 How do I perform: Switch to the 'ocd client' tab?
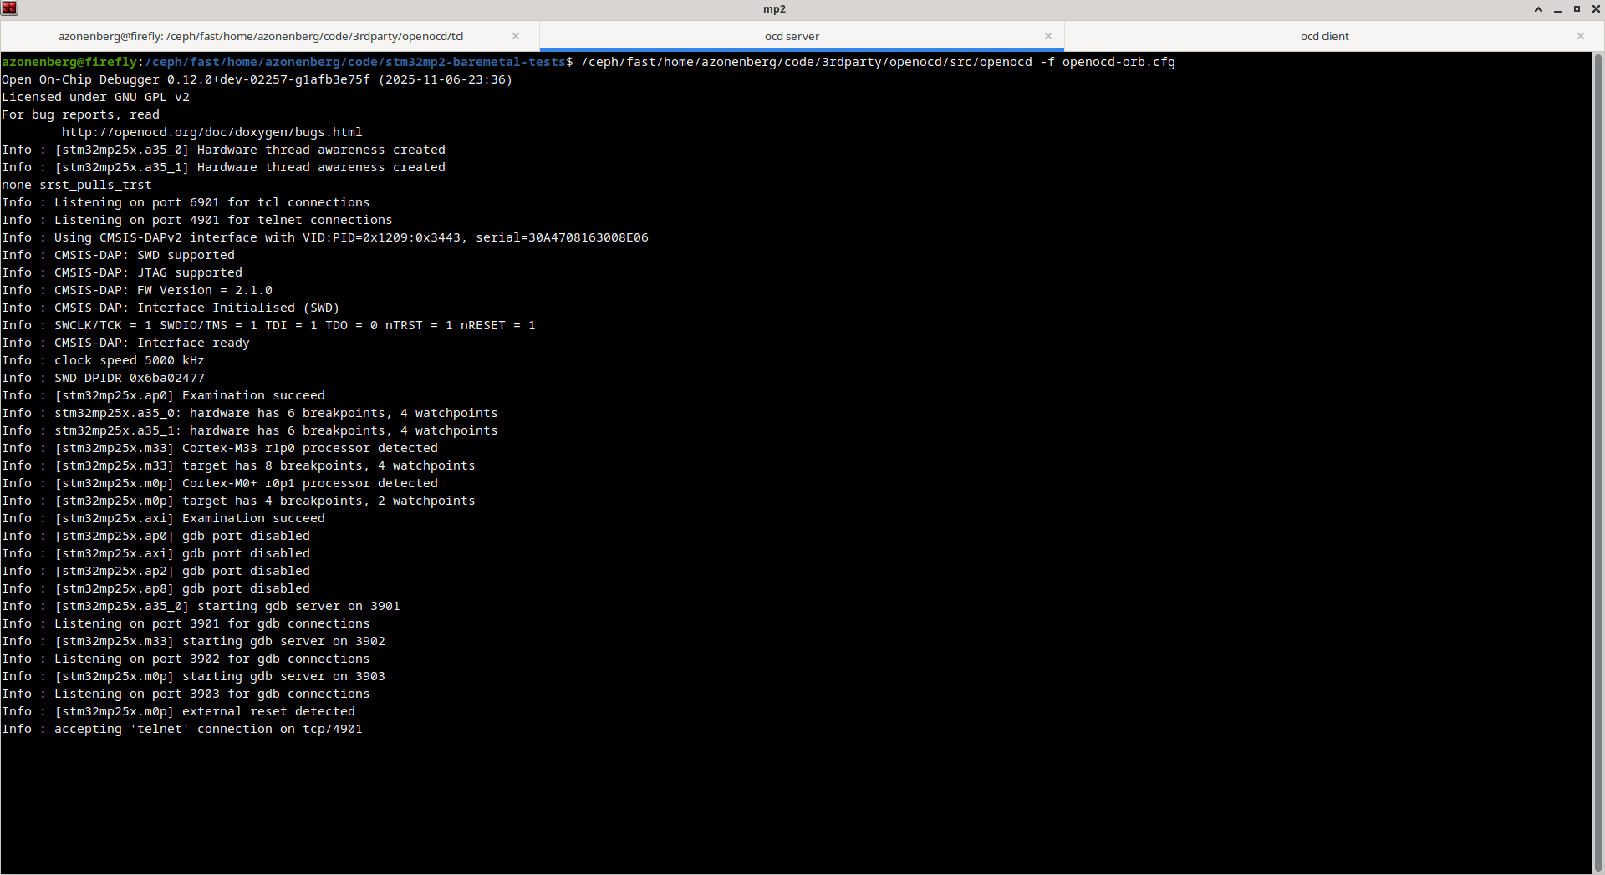point(1324,36)
